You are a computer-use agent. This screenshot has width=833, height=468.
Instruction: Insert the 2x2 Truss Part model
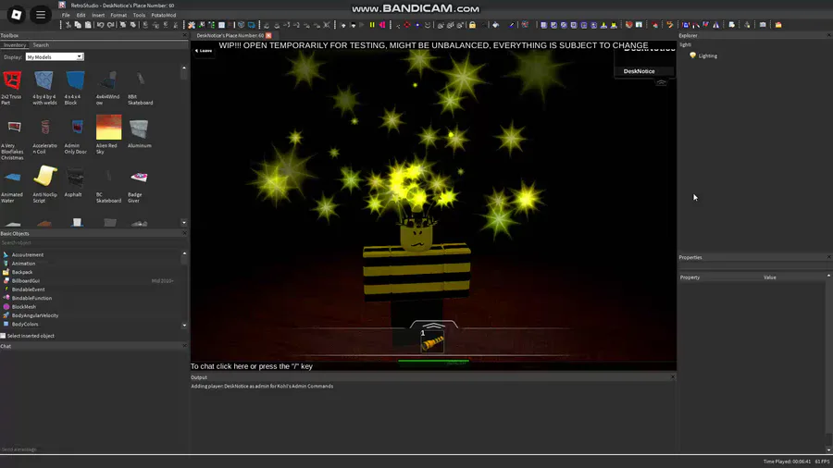12,88
